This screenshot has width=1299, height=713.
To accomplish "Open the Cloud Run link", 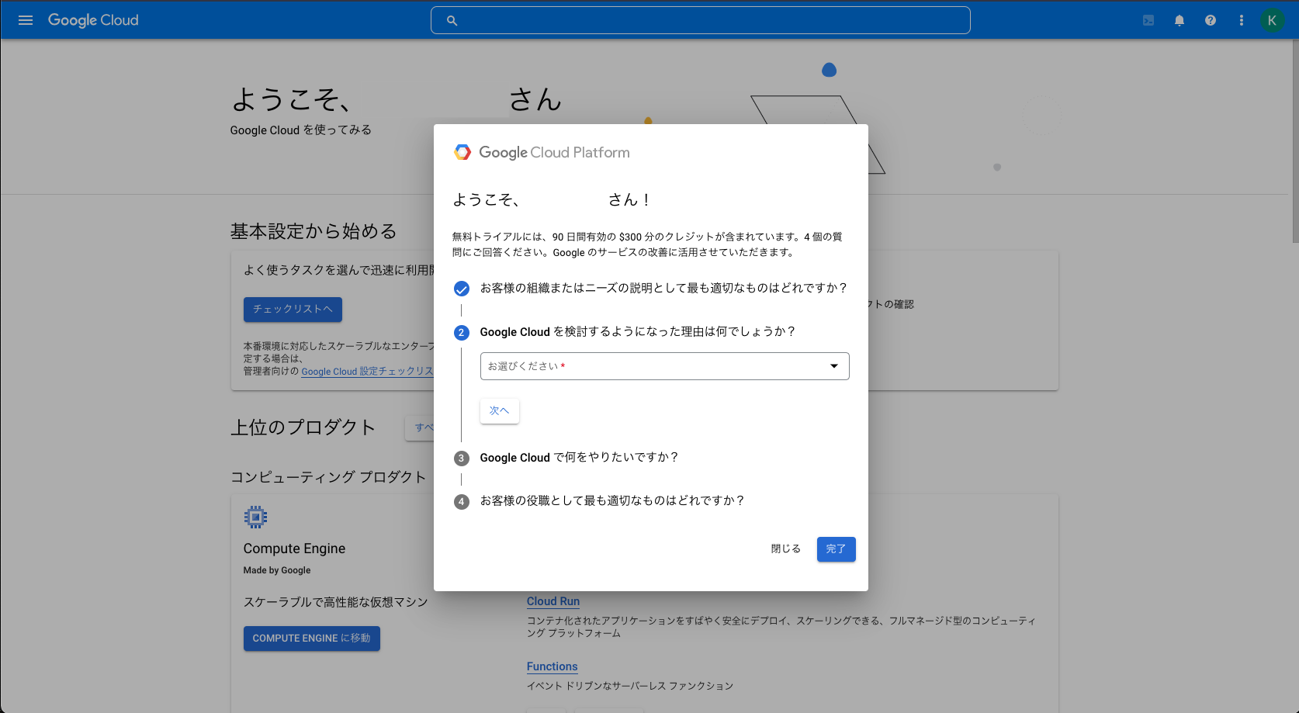I will pos(553,601).
